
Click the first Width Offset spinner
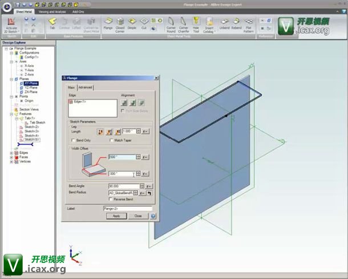click(x=138, y=157)
